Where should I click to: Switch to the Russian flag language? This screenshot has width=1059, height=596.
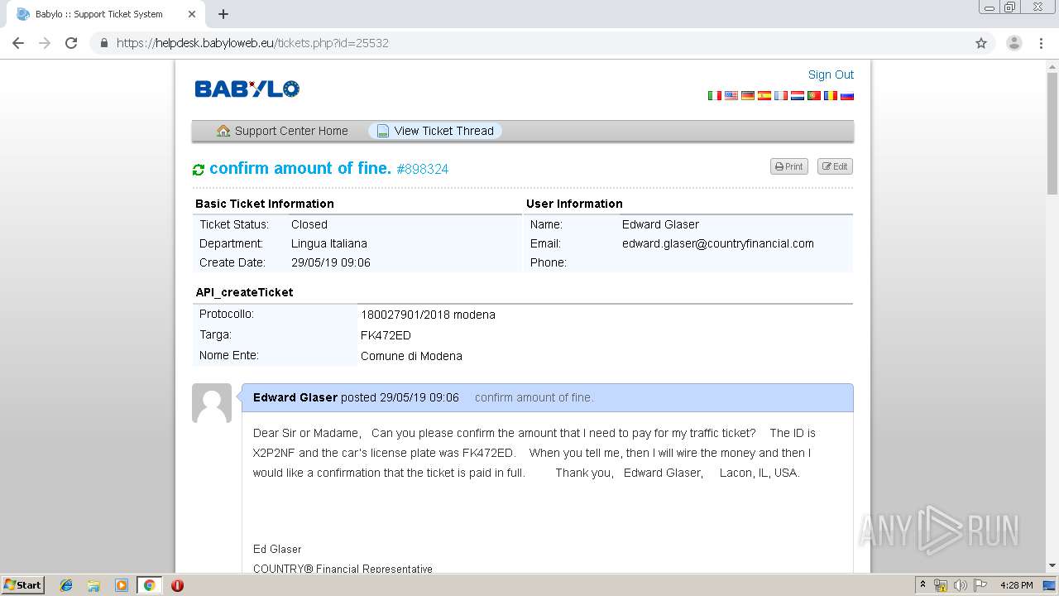[846, 96]
